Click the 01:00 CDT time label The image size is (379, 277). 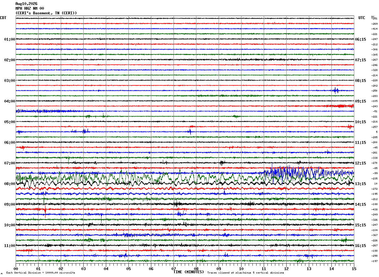coord(9,39)
